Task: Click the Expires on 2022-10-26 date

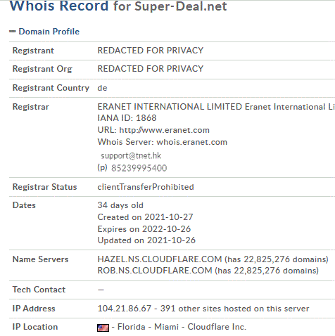Action: [x=144, y=229]
